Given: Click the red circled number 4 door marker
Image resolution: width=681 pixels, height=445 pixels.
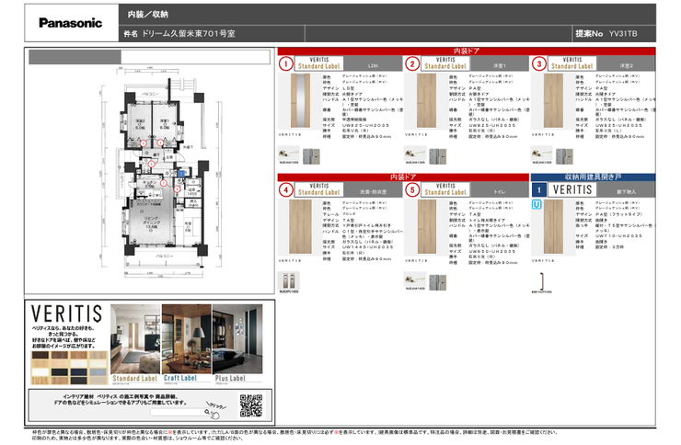Looking at the screenshot, I should tap(287, 190).
